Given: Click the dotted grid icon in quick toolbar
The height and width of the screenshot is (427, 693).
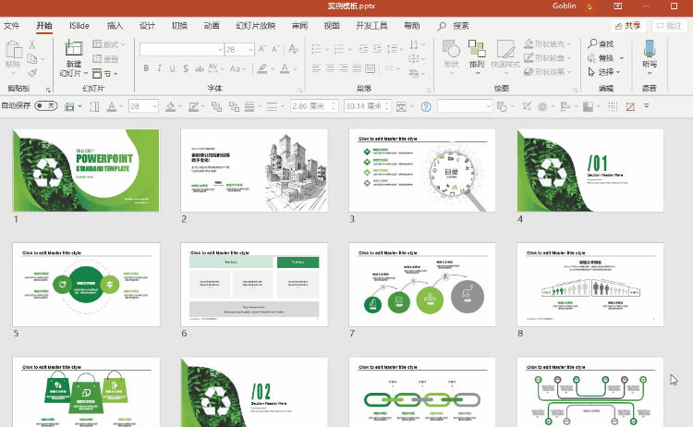Looking at the screenshot, I should pyautogui.click(x=613, y=106).
